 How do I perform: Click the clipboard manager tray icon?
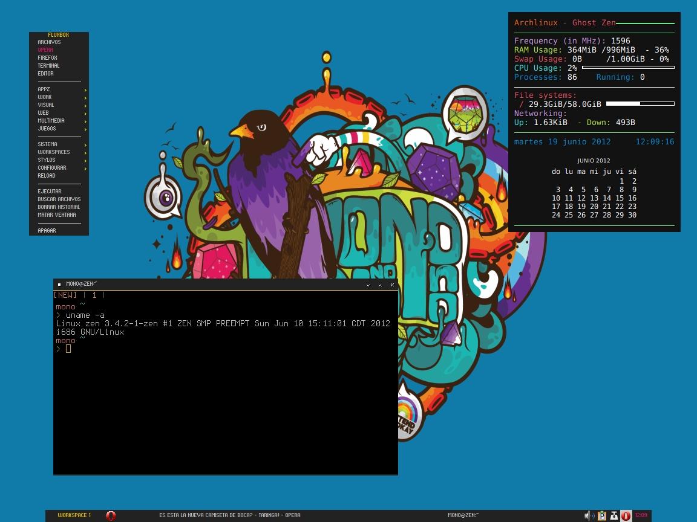[602, 515]
